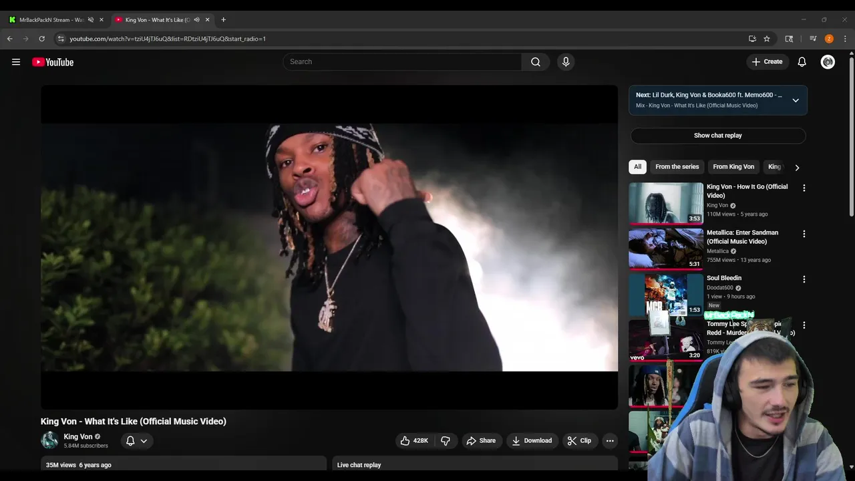This screenshot has height=481, width=855.
Task: Open Doodat600 channel under Soul Bleedin
Action: tap(720, 288)
